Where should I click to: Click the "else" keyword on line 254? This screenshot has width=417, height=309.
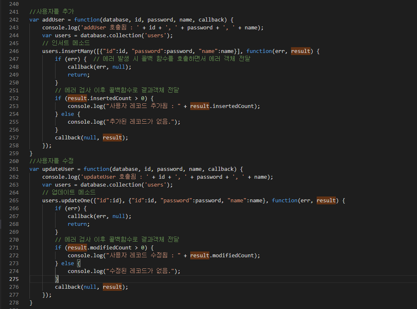click(68, 114)
